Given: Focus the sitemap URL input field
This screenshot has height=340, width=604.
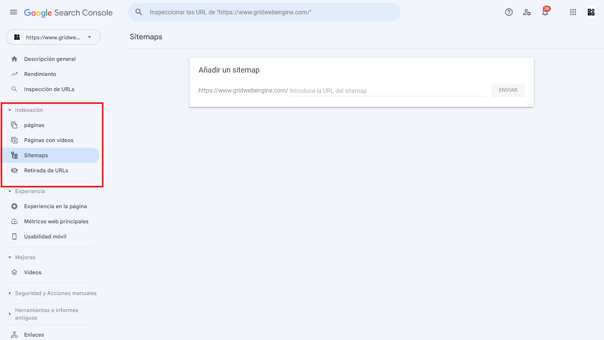Looking at the screenshot, I should pos(387,91).
